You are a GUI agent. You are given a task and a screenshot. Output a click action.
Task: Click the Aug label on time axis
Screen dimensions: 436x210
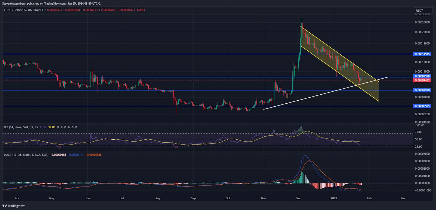click(x=158, y=198)
